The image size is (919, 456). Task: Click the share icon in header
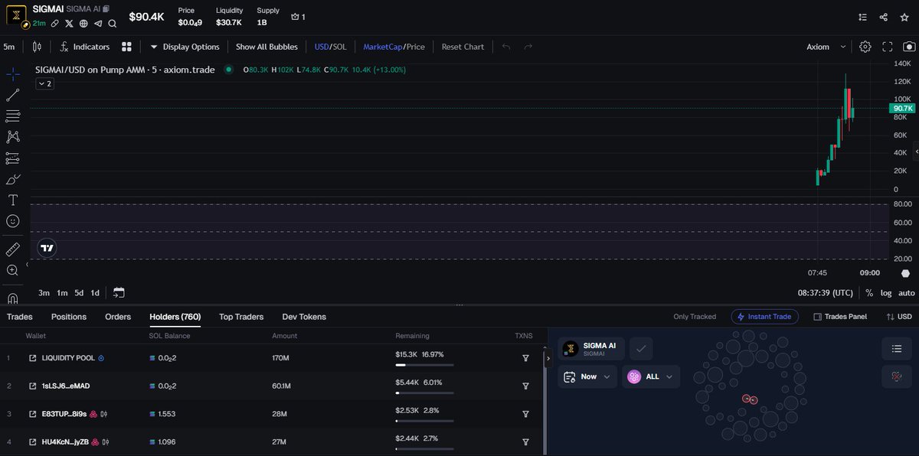click(x=884, y=17)
